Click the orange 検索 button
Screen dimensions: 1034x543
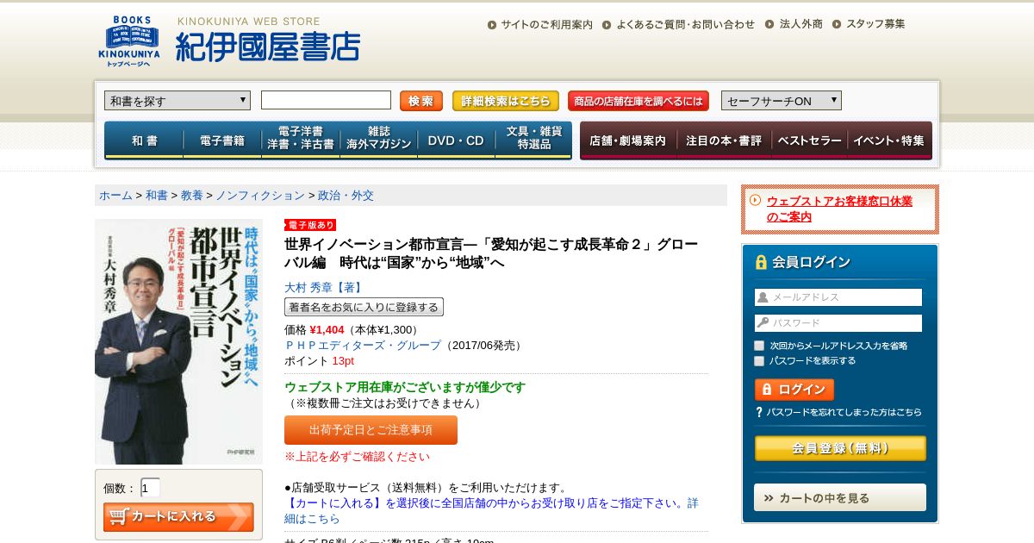(x=421, y=101)
